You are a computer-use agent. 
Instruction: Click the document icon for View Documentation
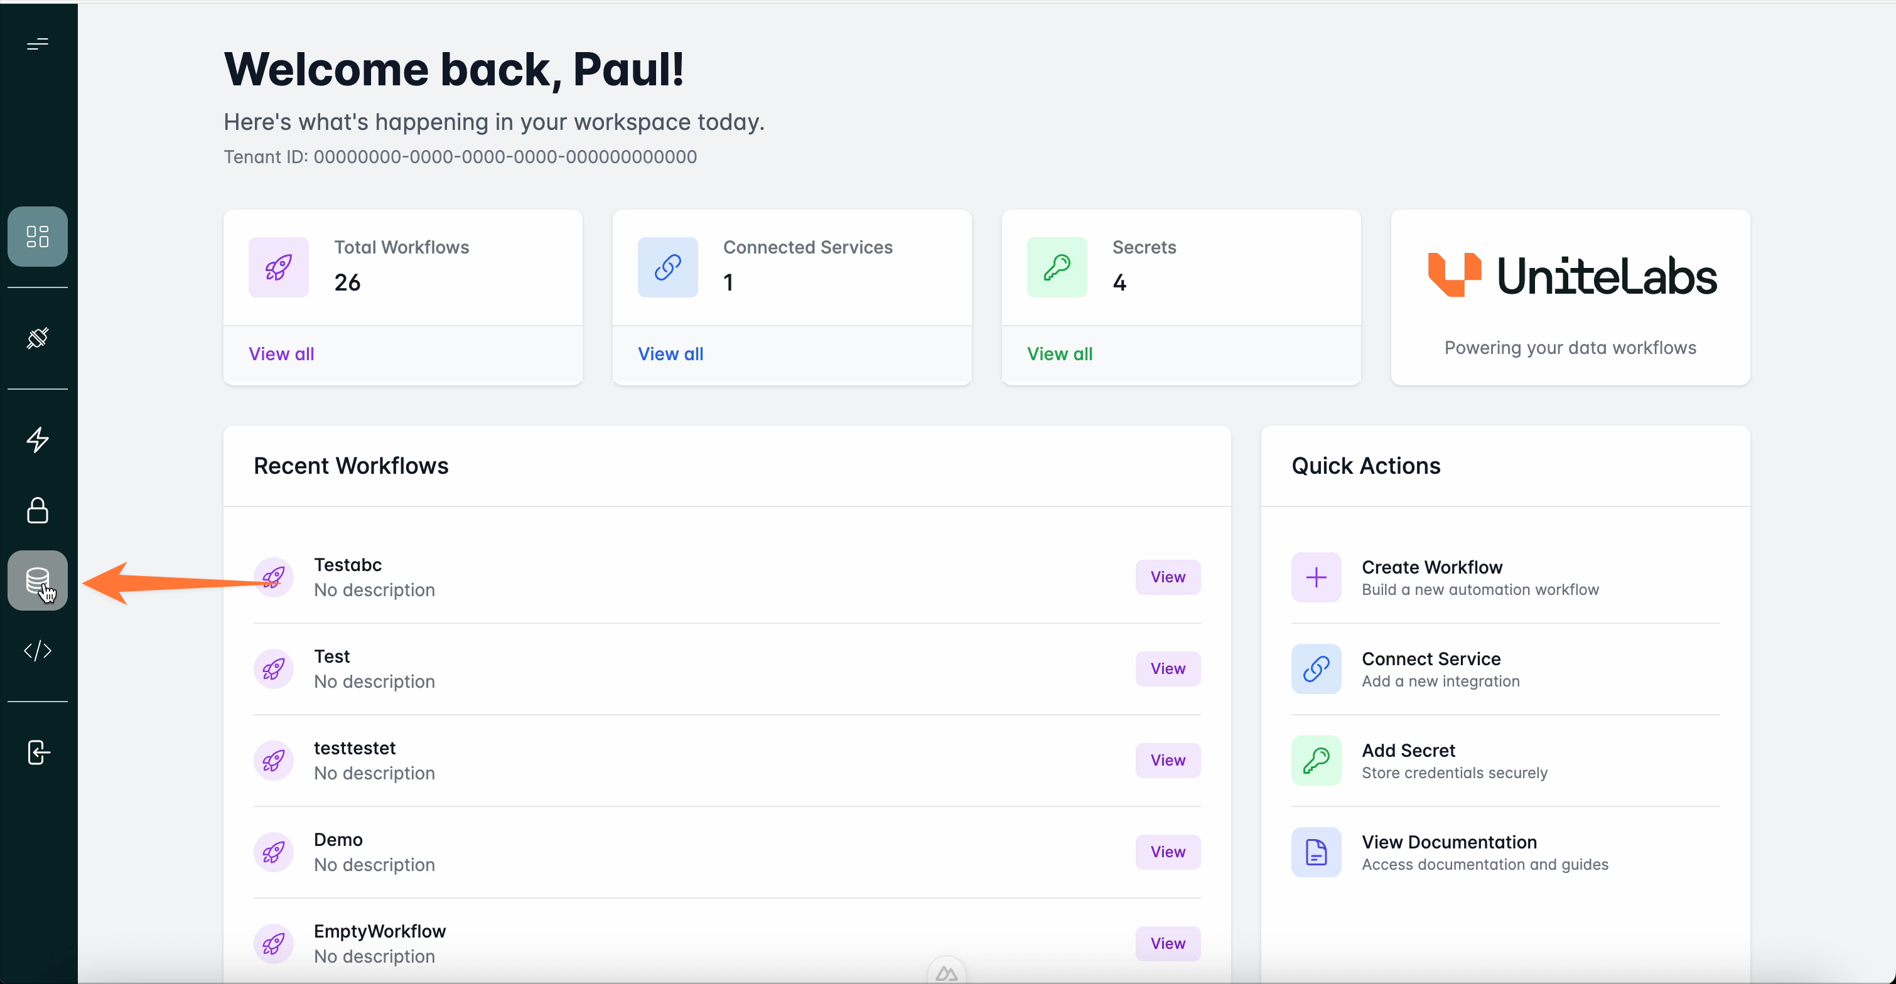[x=1316, y=852]
